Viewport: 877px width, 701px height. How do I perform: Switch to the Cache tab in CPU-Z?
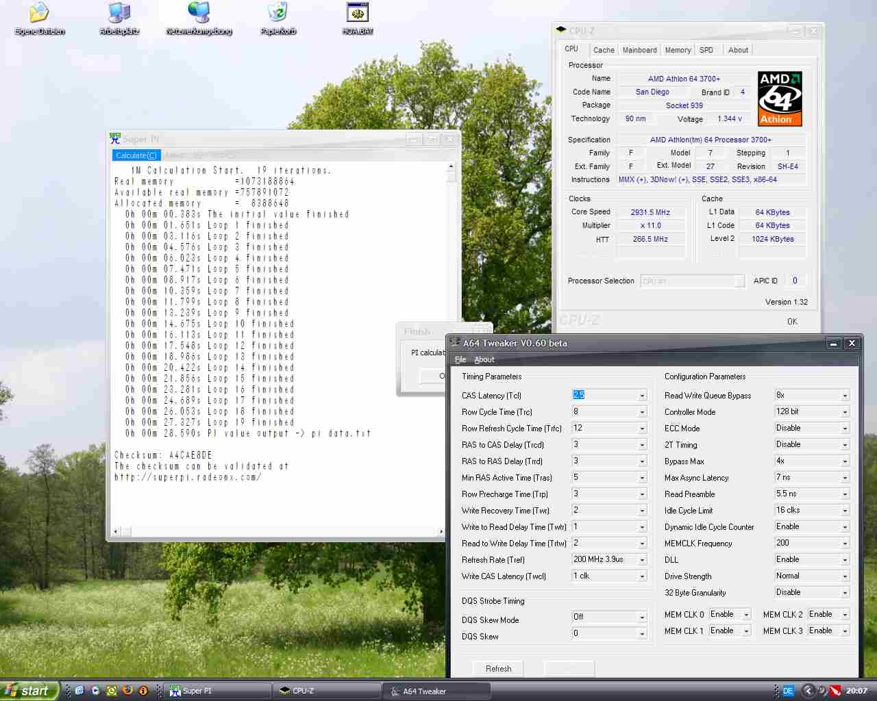[x=604, y=50]
